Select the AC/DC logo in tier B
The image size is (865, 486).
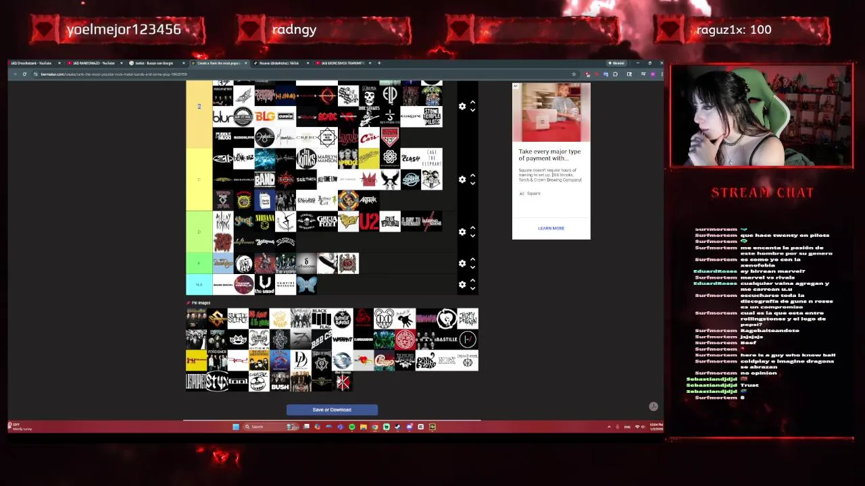327,117
